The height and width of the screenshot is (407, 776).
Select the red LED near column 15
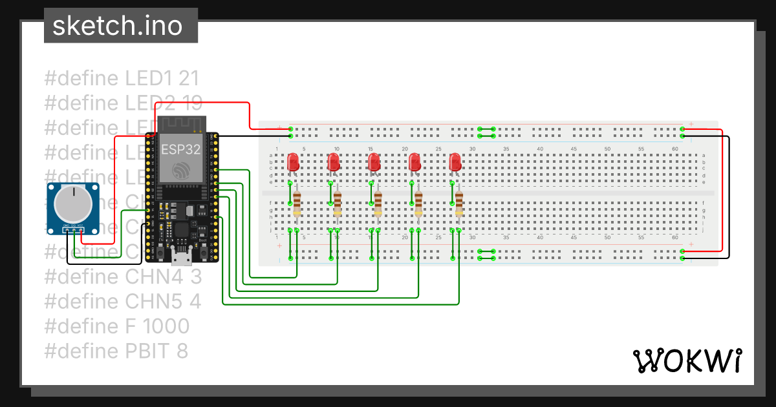374,162
